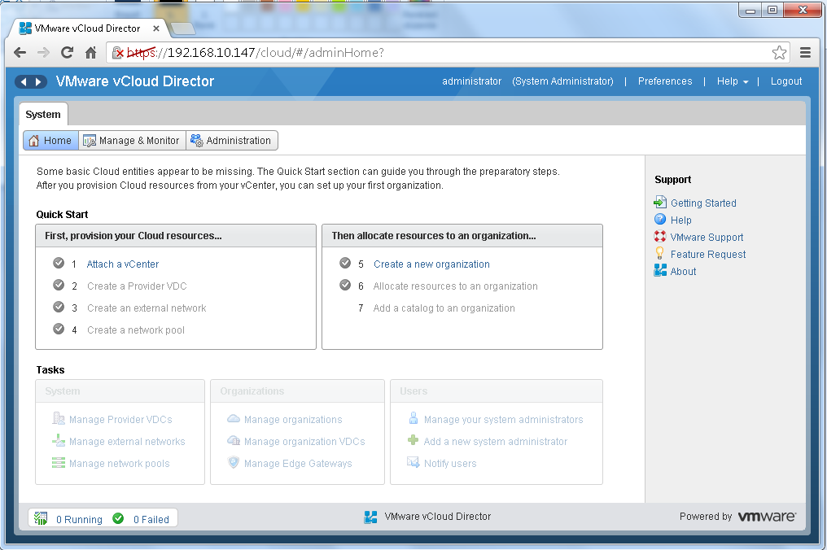Screen dimensions: 827x550
Task: Click the Manage organizations cloud icon
Action: [234, 419]
